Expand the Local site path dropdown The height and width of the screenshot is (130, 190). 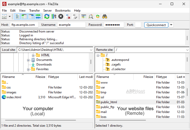coord(91,50)
